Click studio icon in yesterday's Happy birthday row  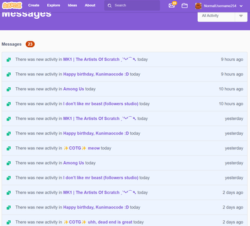[9, 134]
